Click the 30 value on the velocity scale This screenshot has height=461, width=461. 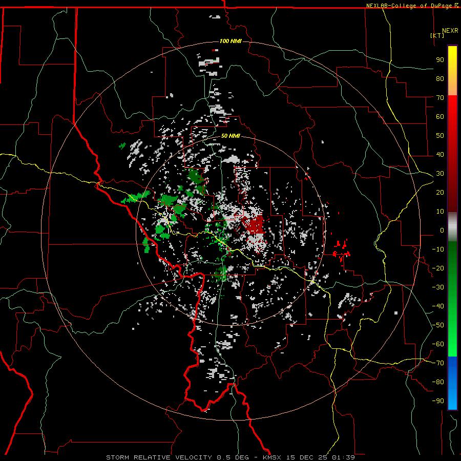click(x=440, y=174)
